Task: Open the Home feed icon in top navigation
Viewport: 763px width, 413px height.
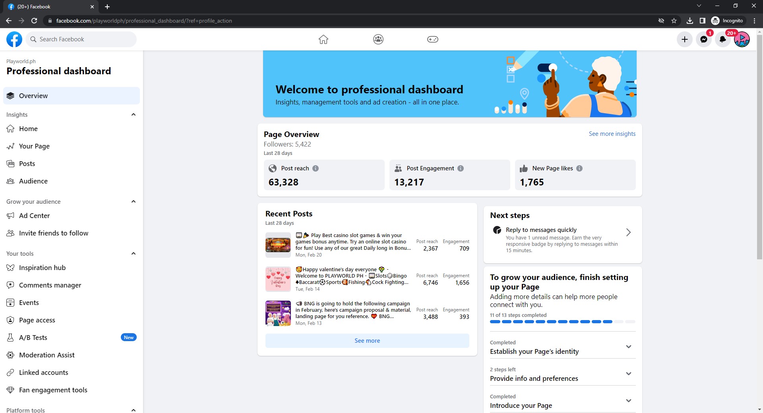Action: point(323,39)
